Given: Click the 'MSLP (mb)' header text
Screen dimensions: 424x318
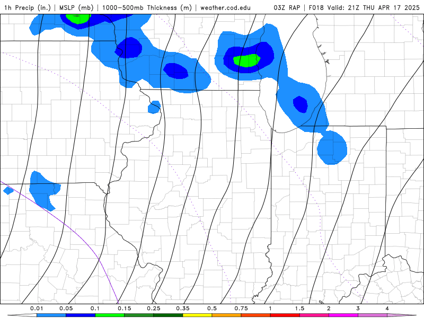Looking at the screenshot, I should pyautogui.click(x=76, y=7).
